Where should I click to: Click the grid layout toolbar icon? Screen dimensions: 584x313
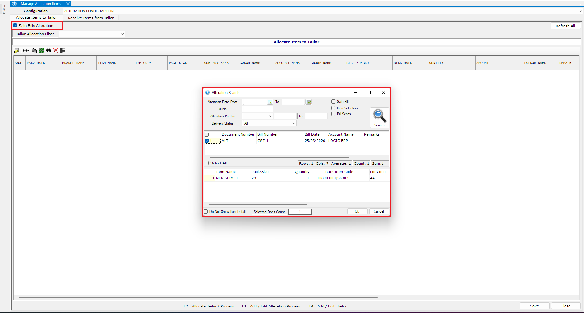click(63, 50)
